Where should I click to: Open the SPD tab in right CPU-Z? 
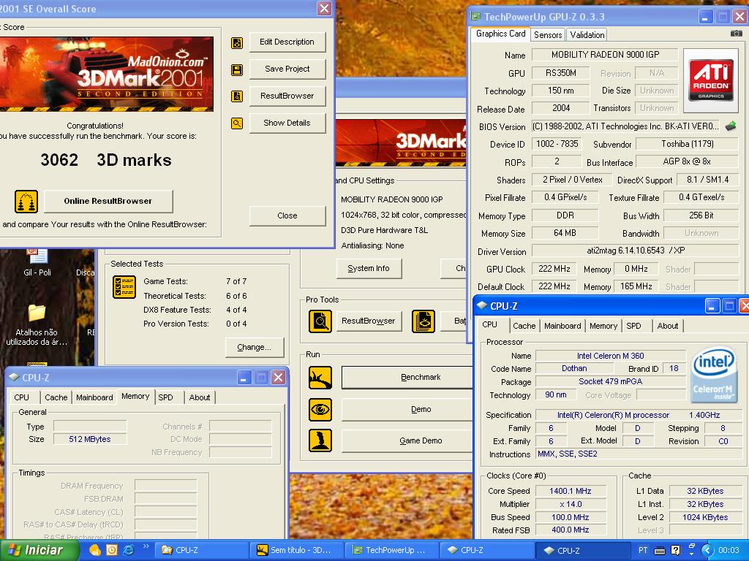click(633, 326)
